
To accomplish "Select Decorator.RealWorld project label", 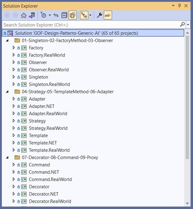I will 50,201.
